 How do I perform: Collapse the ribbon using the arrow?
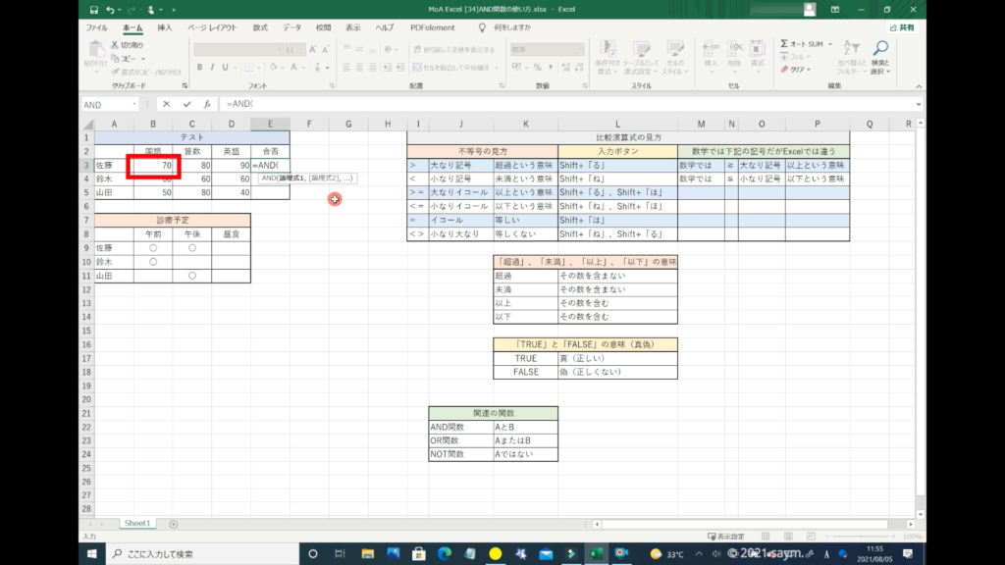(x=918, y=87)
